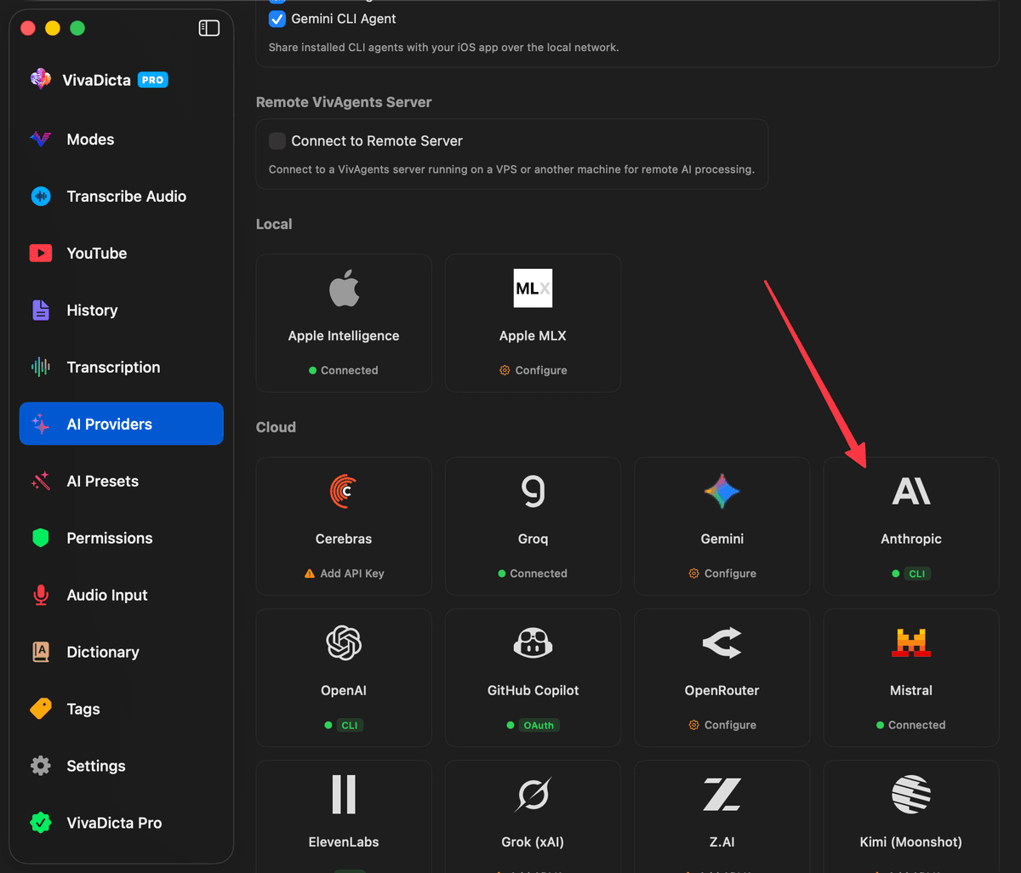This screenshot has height=873, width=1021.
Task: Click Add API Key for Cerebras
Action: (343, 573)
